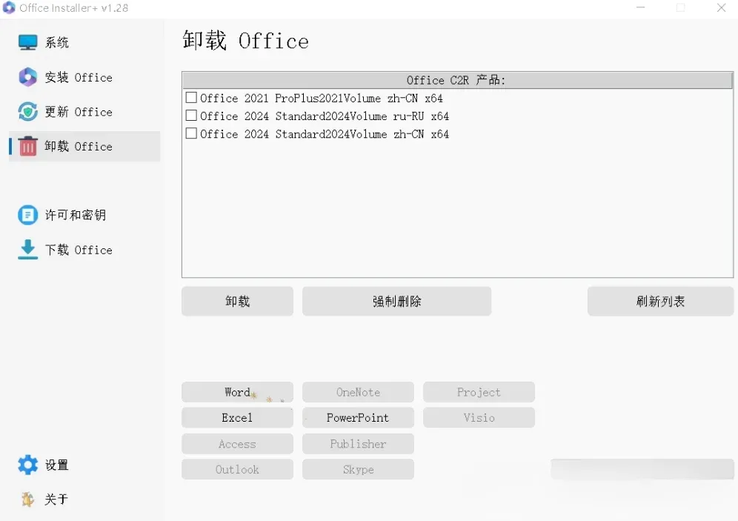Click the Skype button
This screenshot has width=738, height=521.
click(358, 469)
